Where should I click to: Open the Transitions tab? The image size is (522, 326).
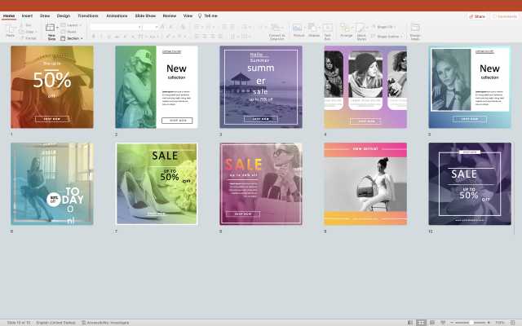point(88,15)
